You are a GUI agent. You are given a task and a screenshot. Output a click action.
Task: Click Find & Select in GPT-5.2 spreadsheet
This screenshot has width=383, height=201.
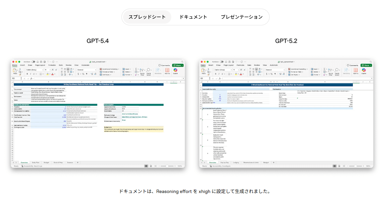(337, 71)
